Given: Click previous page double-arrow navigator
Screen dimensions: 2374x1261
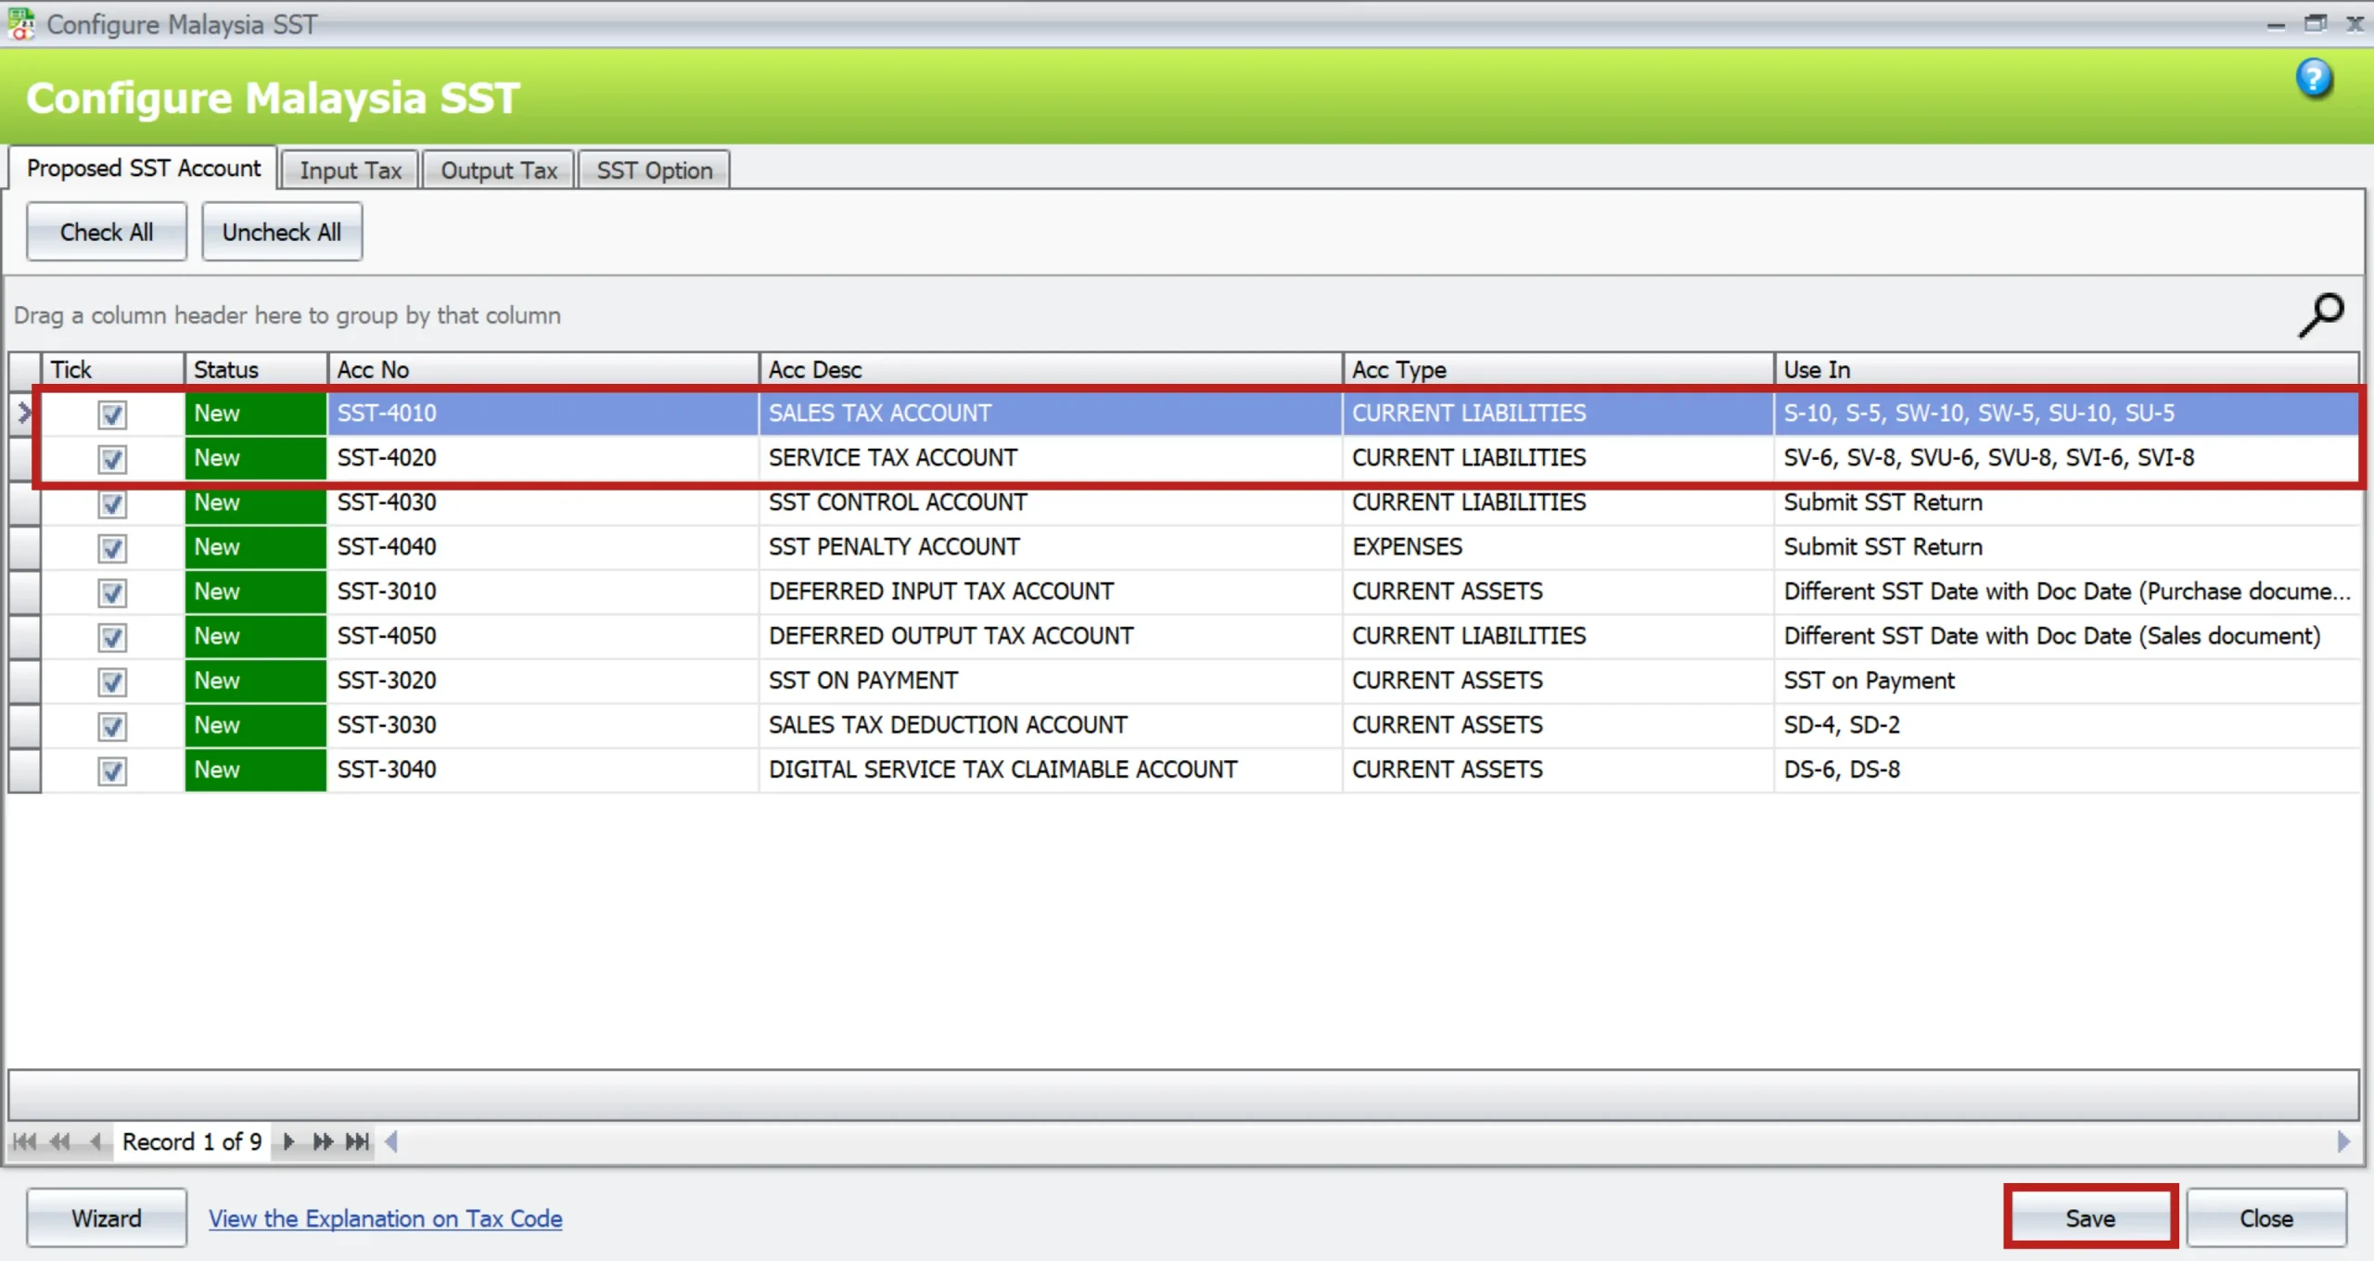Looking at the screenshot, I should tap(59, 1141).
